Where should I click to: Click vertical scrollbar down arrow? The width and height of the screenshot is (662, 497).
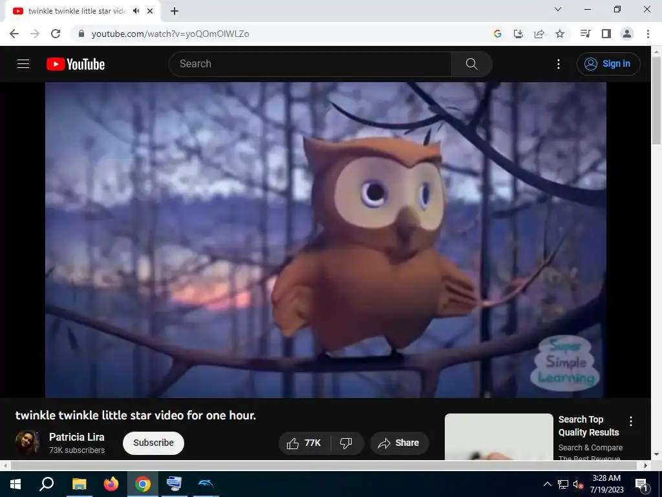(656, 455)
